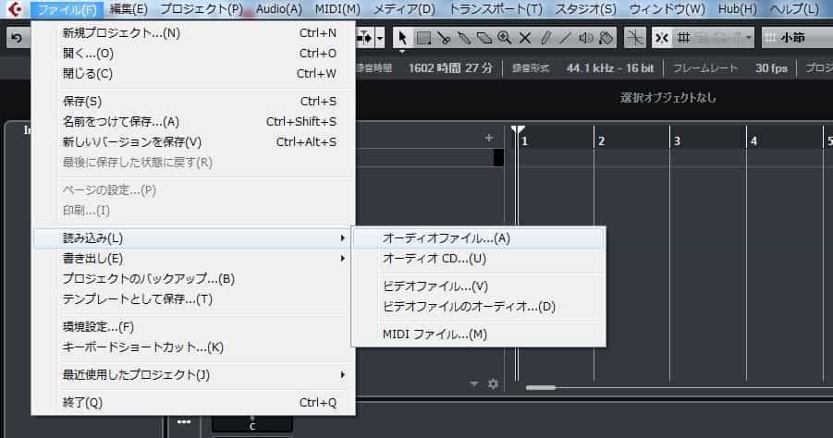Select the Object Selection arrow tool
The image size is (833, 438).
[402, 38]
